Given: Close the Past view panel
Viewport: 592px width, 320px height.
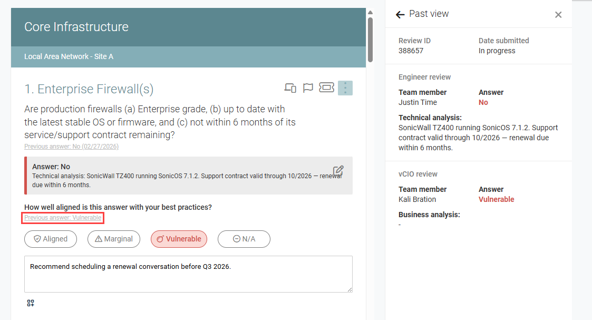Looking at the screenshot, I should pos(558,15).
